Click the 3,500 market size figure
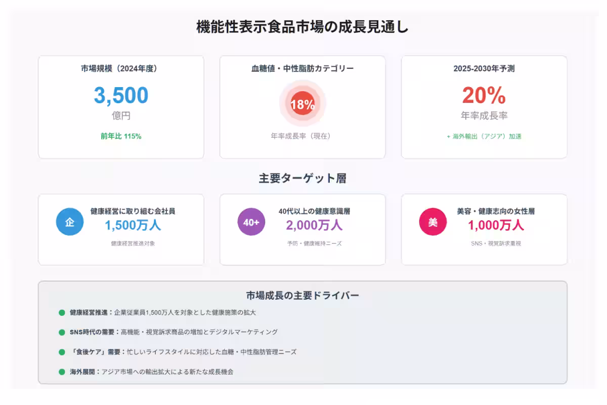 (x=121, y=96)
